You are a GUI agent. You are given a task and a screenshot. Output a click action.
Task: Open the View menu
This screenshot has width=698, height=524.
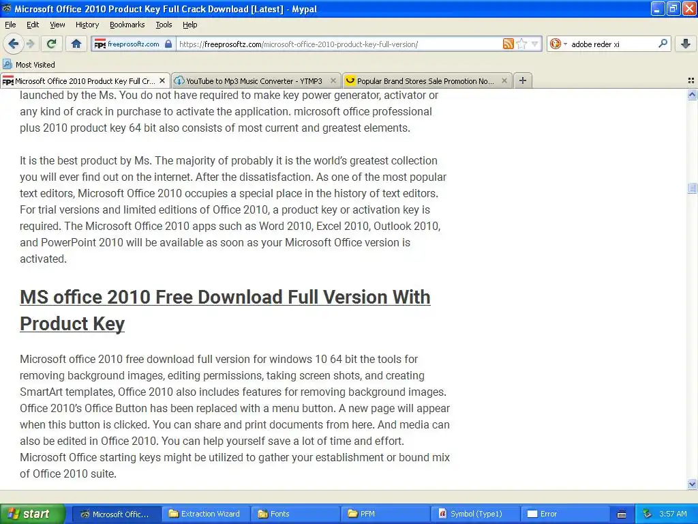[57, 25]
